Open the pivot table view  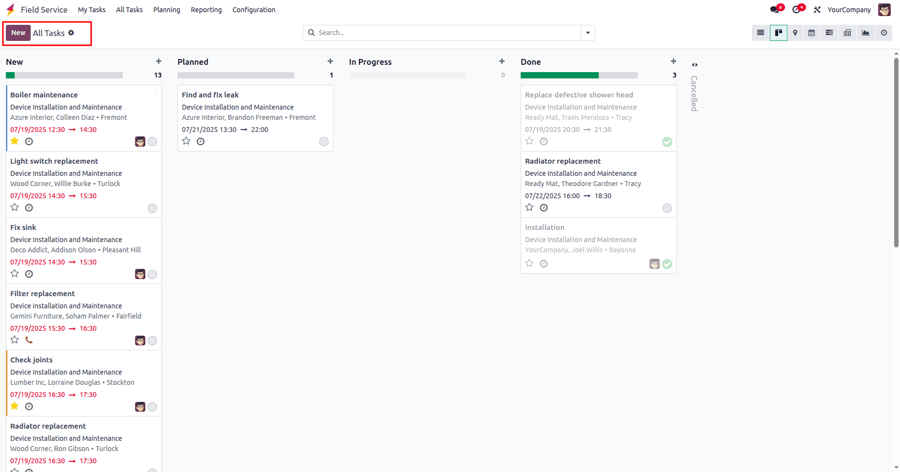coord(847,33)
